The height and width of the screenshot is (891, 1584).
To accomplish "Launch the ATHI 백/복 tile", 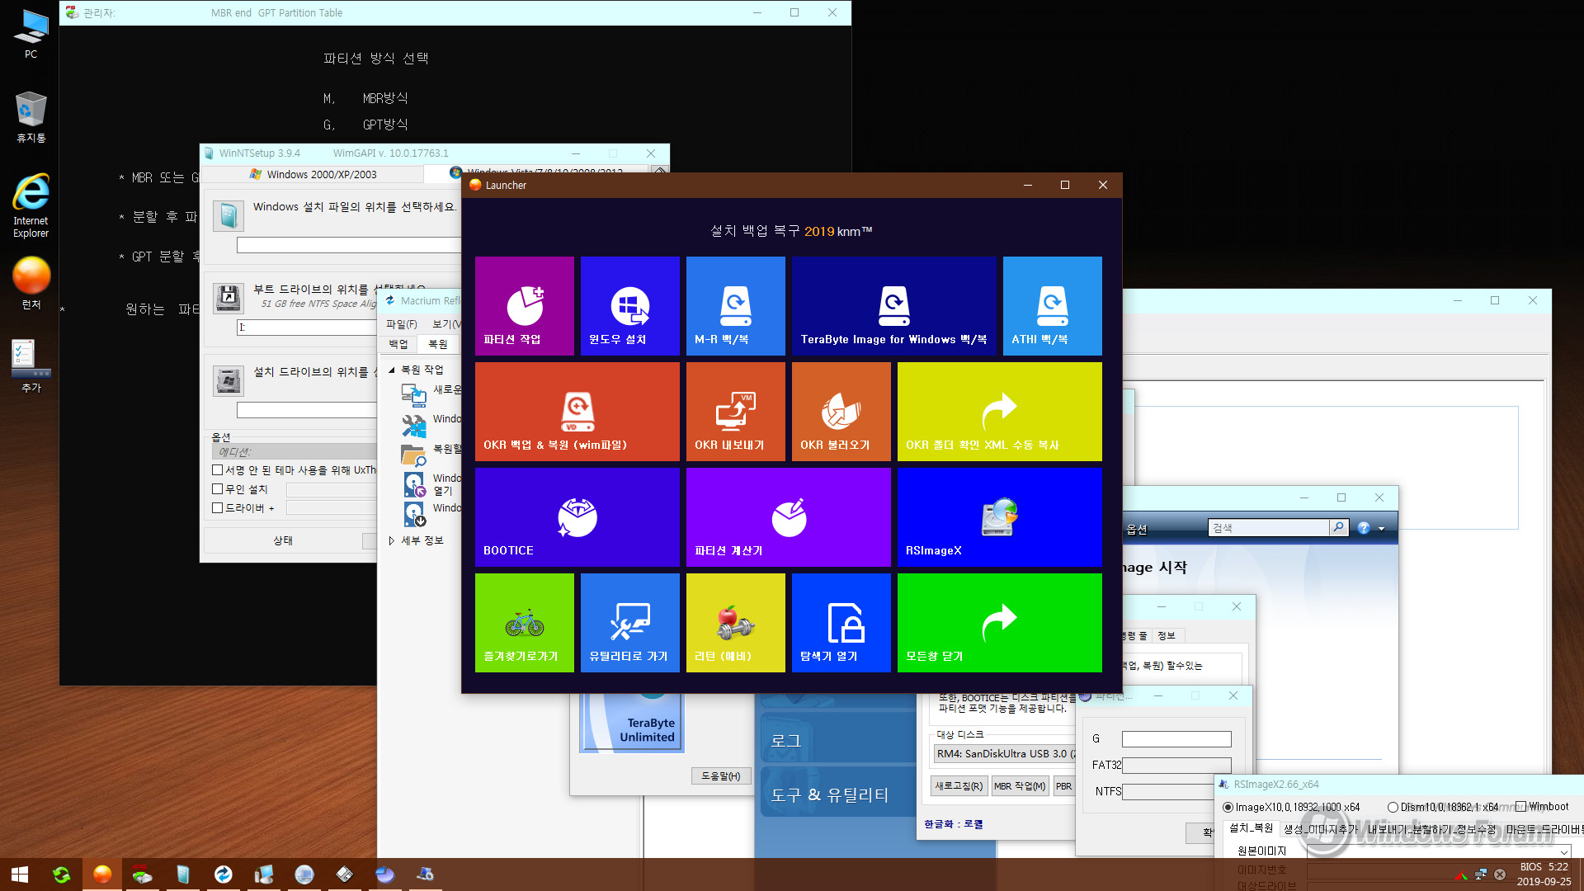I will click(1052, 306).
